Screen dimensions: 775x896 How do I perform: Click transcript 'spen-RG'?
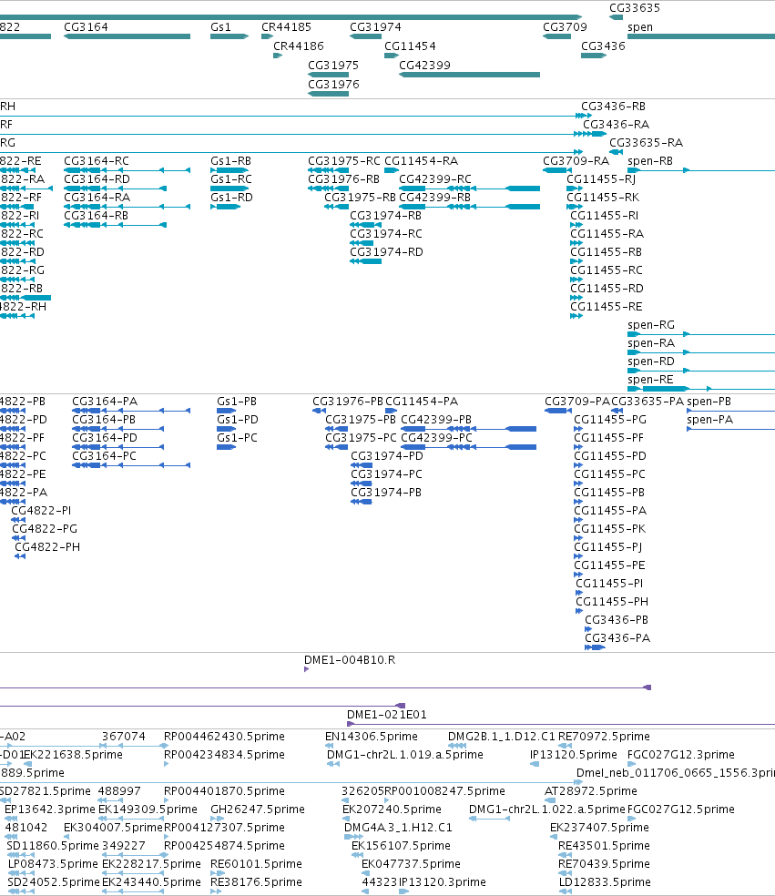[651, 325]
